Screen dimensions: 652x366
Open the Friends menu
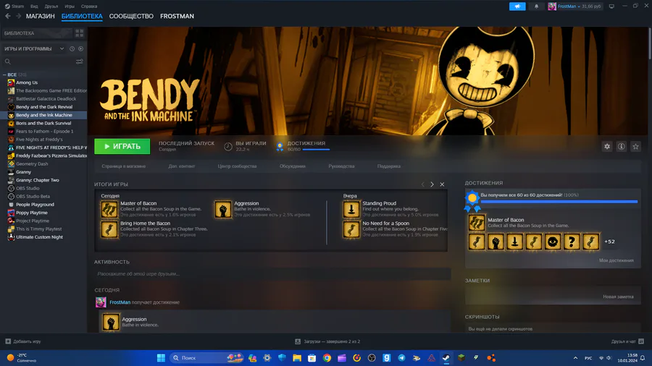point(51,7)
